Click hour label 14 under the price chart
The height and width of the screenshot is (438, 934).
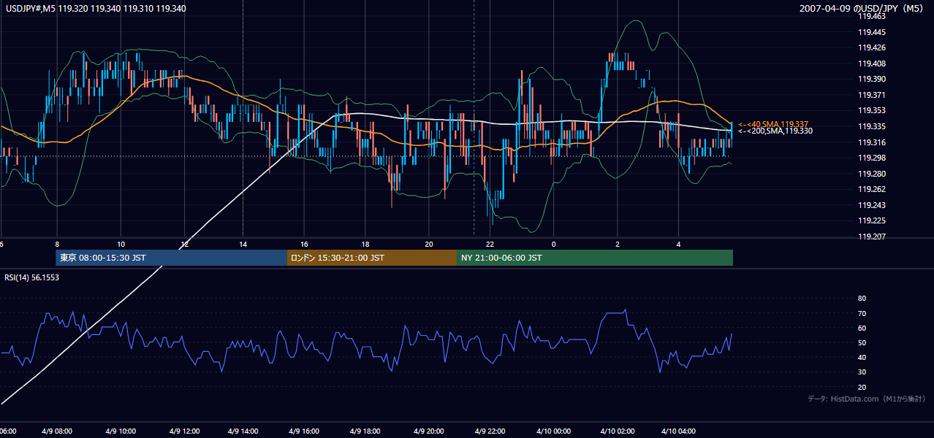pos(243,245)
